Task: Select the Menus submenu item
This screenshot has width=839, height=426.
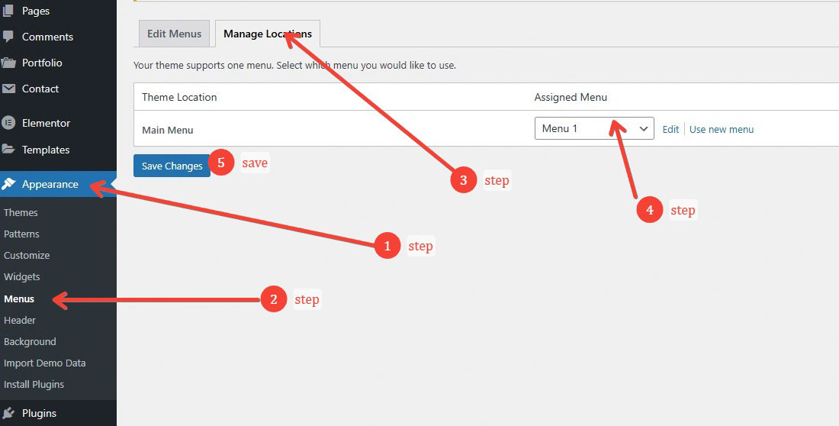Action: [19, 299]
